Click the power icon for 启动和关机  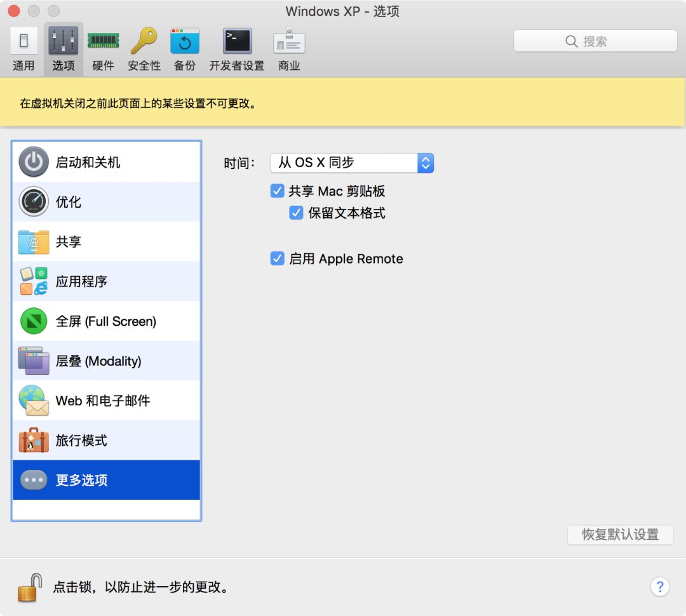34,162
